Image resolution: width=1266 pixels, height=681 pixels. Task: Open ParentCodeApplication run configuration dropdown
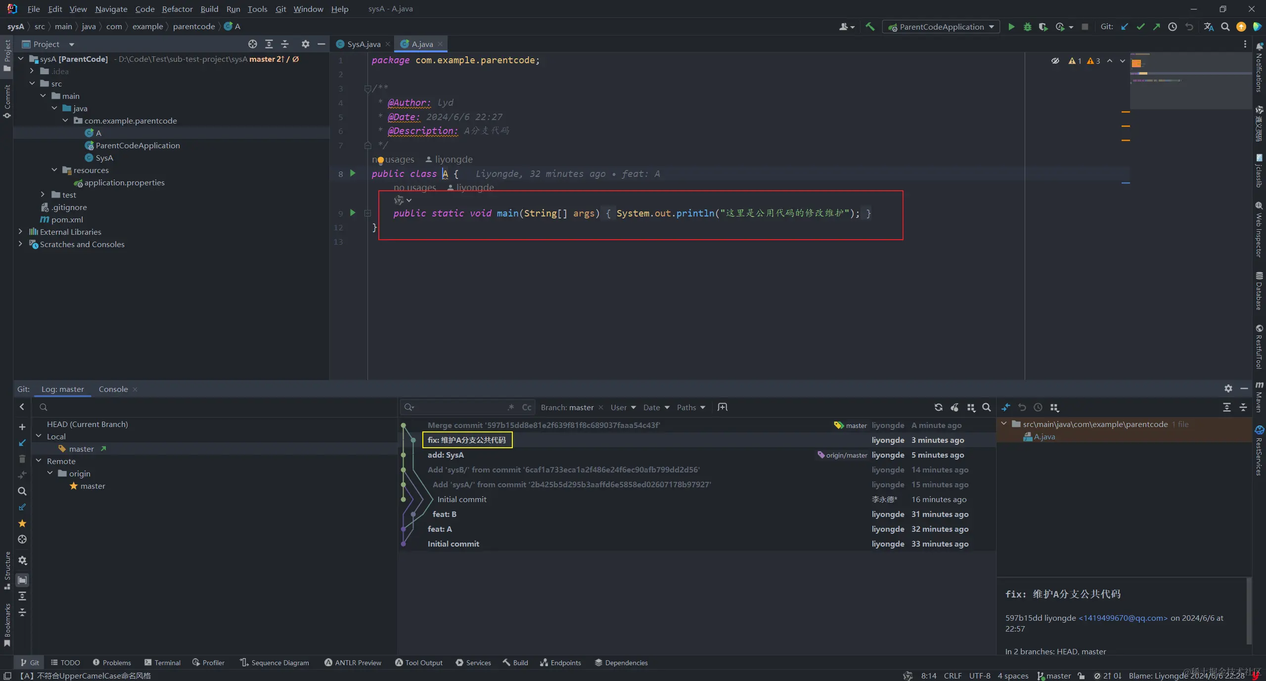[x=941, y=27]
